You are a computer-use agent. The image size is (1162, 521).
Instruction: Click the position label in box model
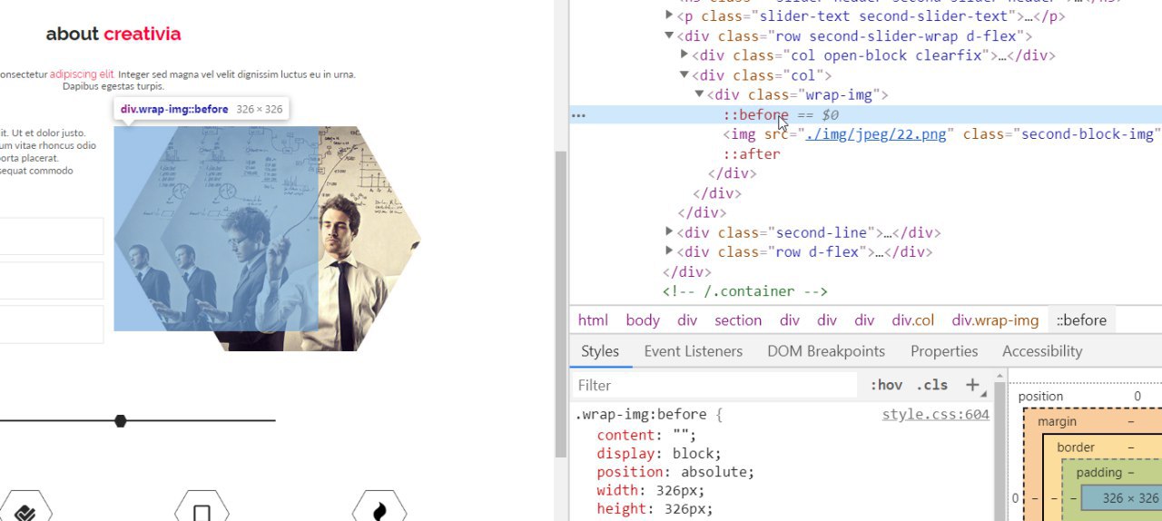1040,396
